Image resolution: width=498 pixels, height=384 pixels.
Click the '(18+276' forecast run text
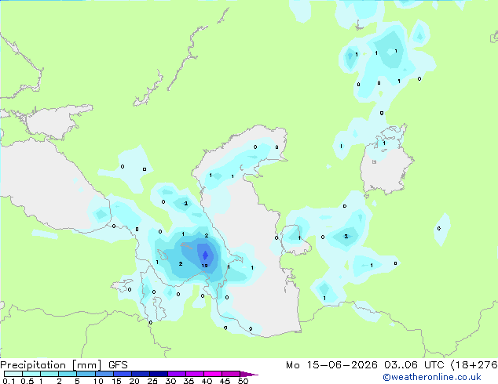(x=474, y=365)
